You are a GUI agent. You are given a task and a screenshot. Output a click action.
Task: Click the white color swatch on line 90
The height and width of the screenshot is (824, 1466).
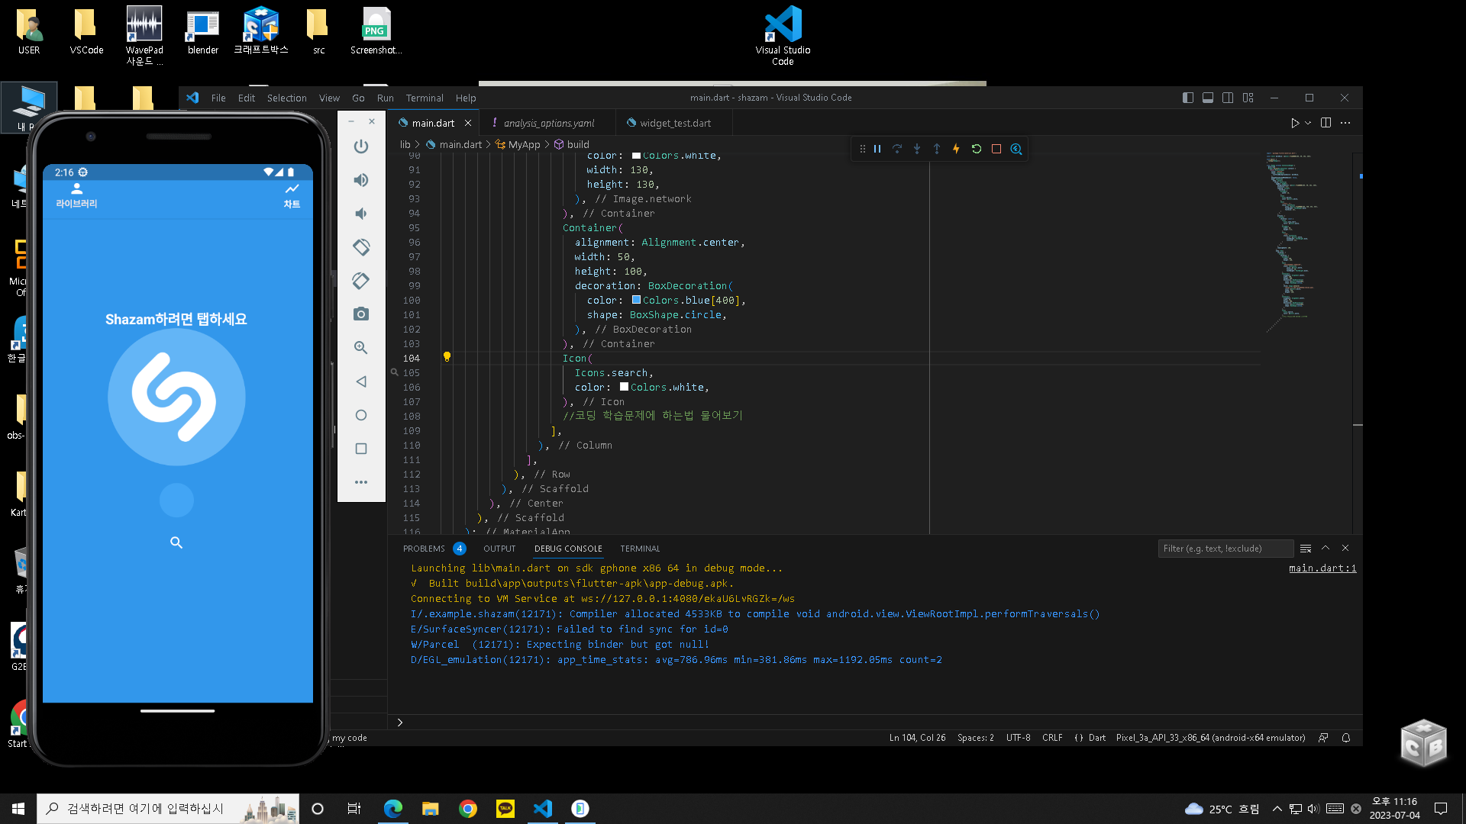tap(636, 156)
